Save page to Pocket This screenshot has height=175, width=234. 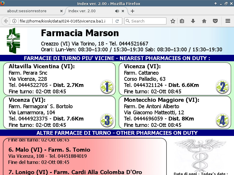pos(215,21)
